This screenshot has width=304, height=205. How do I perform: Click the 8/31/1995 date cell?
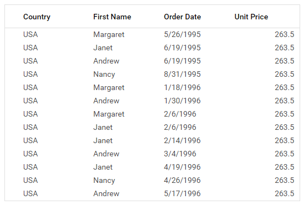182,74
